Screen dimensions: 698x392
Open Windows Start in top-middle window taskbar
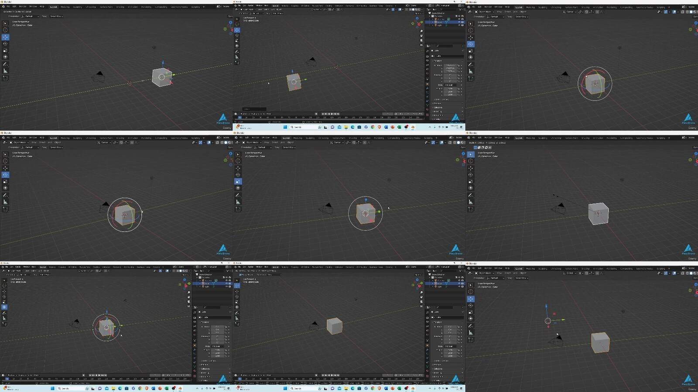click(x=285, y=127)
